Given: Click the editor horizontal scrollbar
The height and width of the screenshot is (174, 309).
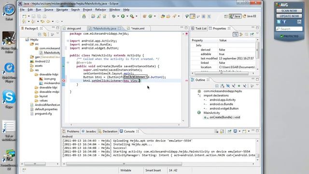Looking at the screenshot, I should point(125,125).
